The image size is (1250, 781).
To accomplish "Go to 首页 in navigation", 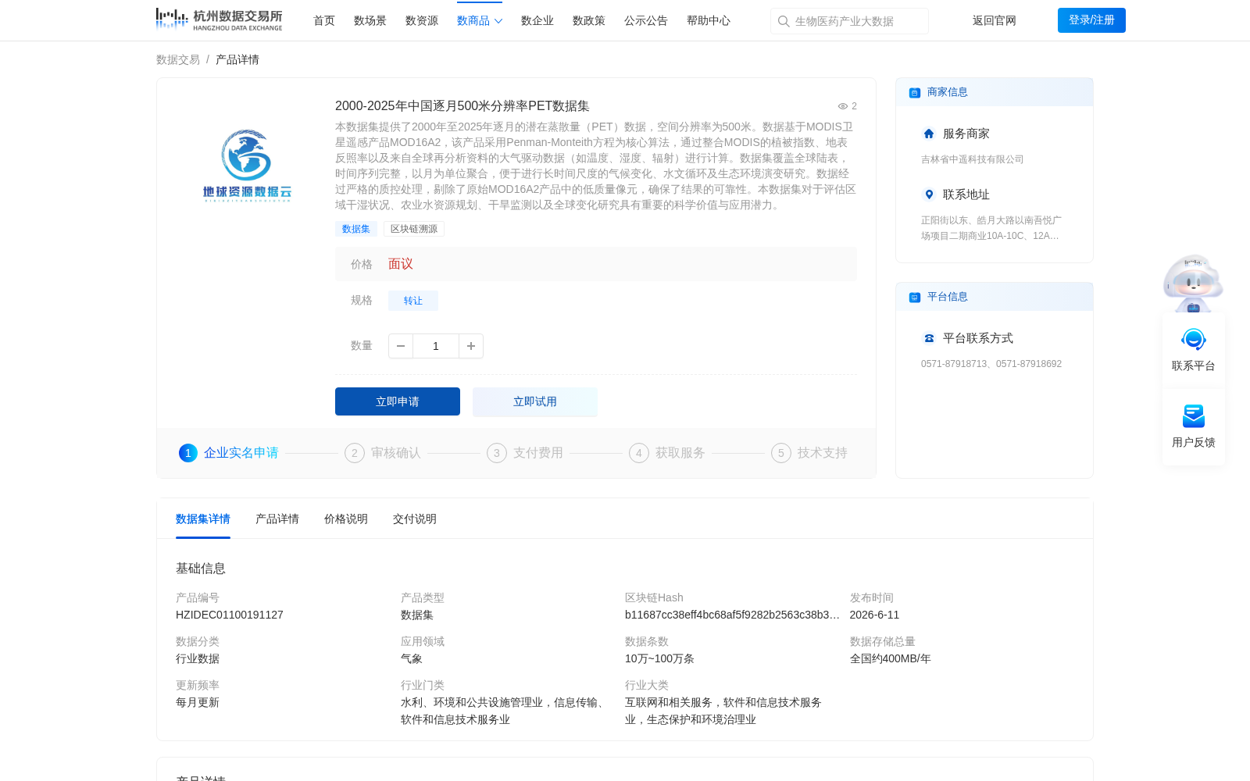I will [324, 20].
